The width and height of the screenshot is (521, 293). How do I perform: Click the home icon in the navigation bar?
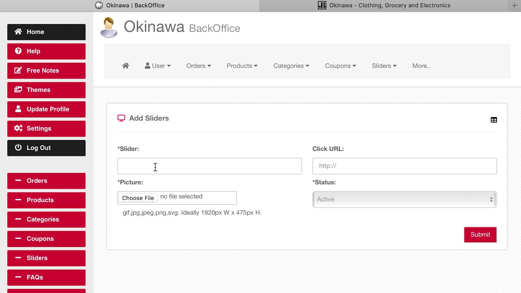pos(125,66)
